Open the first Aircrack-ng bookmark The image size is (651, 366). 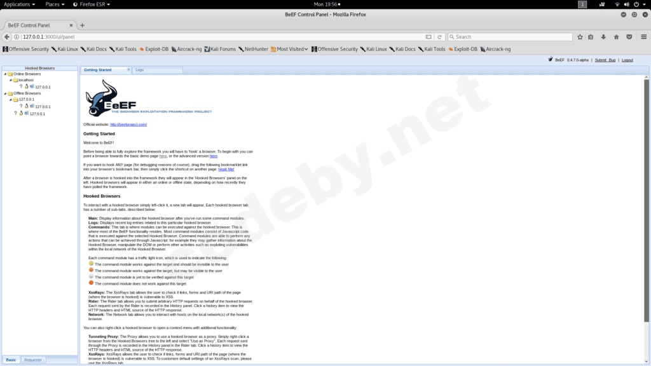[x=186, y=49]
